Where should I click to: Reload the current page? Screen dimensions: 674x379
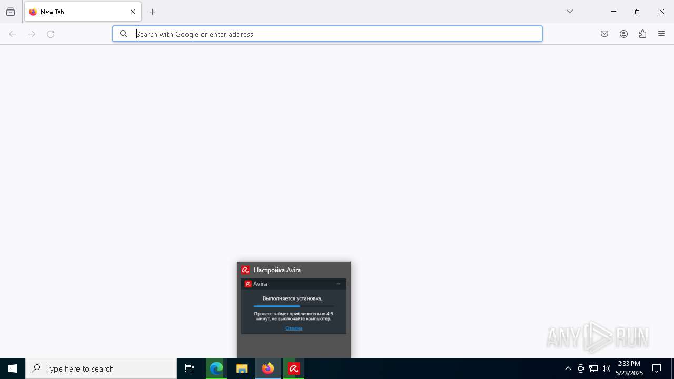point(51,34)
